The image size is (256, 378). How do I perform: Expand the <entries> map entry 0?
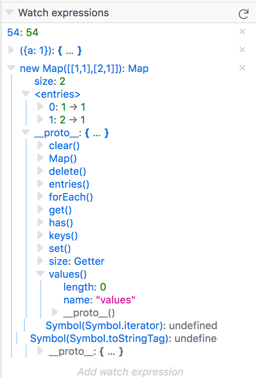pyautogui.click(x=40, y=107)
